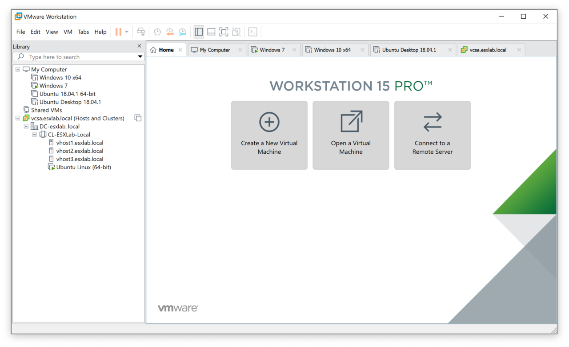
Task: Click the revert to snapshot icon
Action: click(170, 32)
